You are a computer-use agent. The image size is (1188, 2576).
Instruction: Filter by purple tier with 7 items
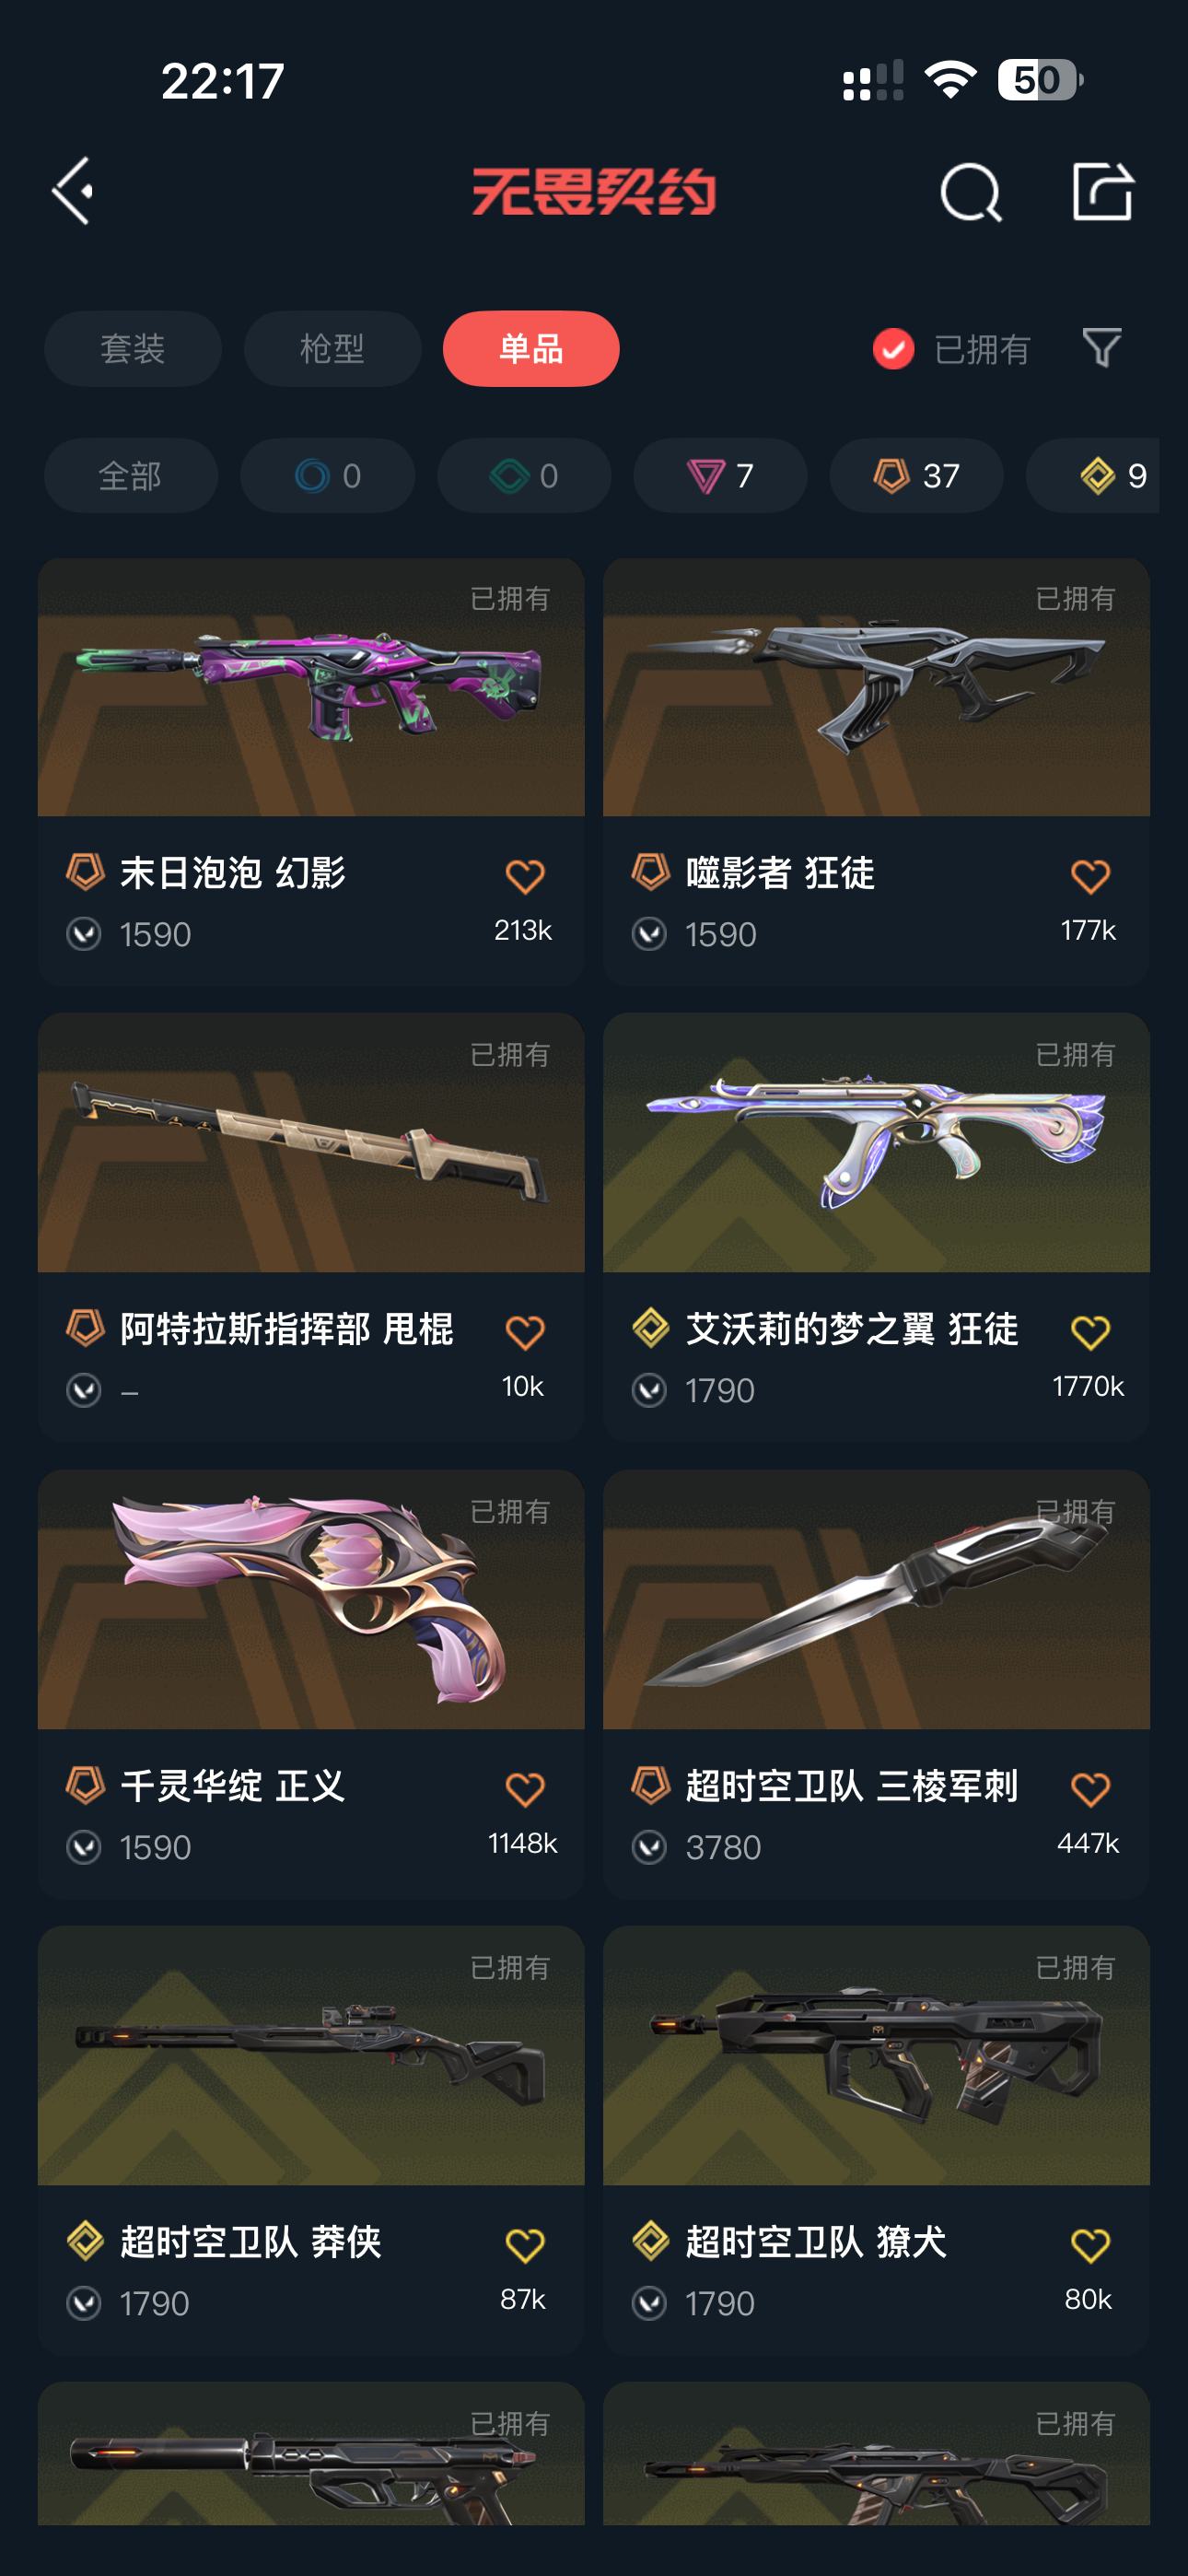(x=720, y=475)
